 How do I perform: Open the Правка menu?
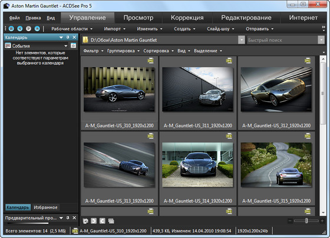[x=33, y=18]
